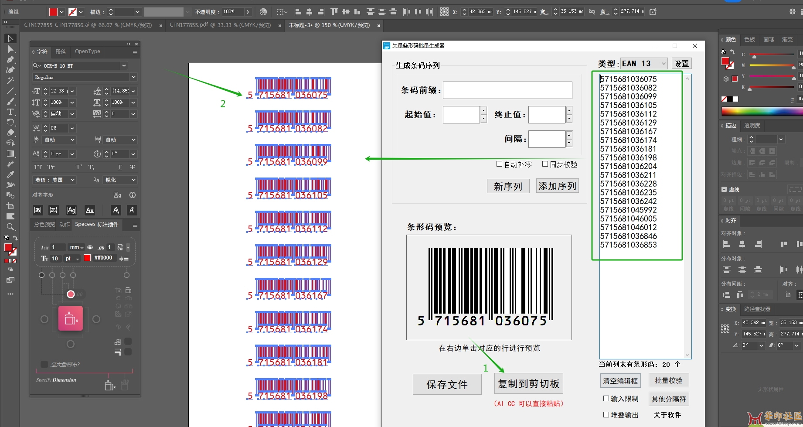This screenshot has width=803, height=427.
Task: Expand the opacity 100% arrow
Action: (248, 12)
